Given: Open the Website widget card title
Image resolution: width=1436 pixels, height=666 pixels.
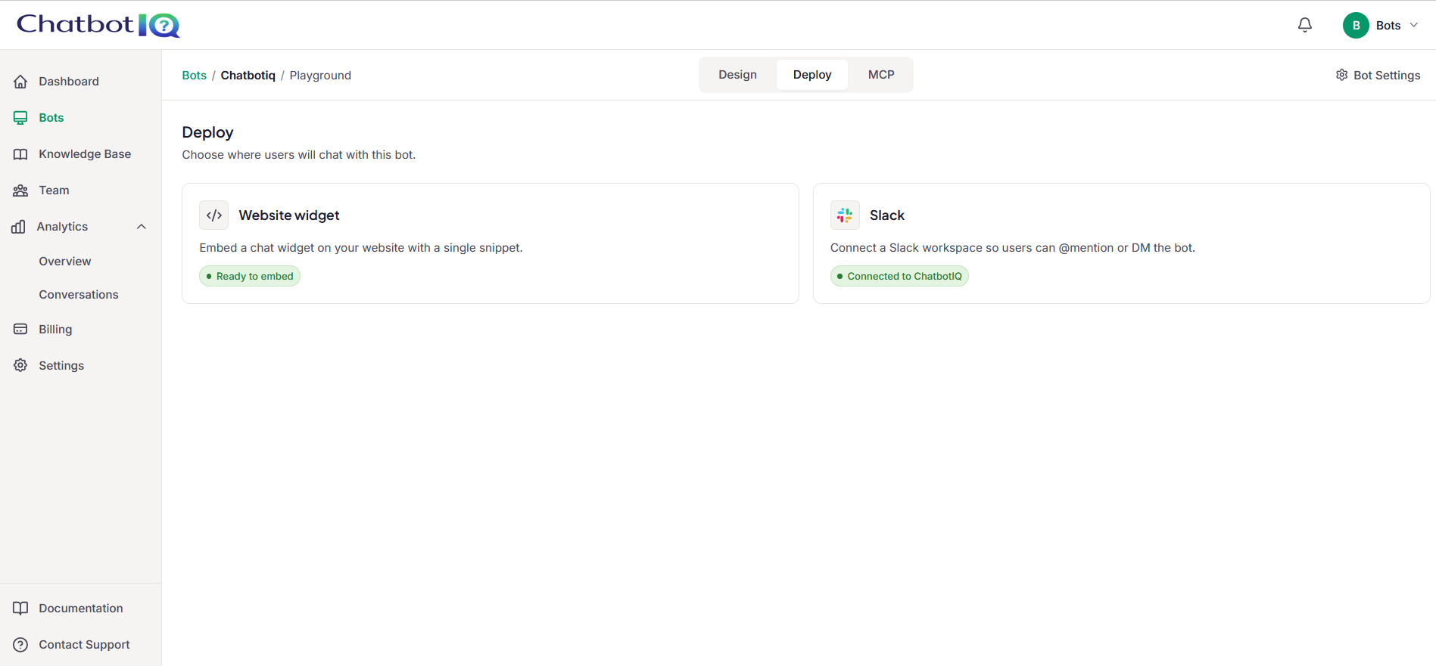Looking at the screenshot, I should tap(289, 215).
